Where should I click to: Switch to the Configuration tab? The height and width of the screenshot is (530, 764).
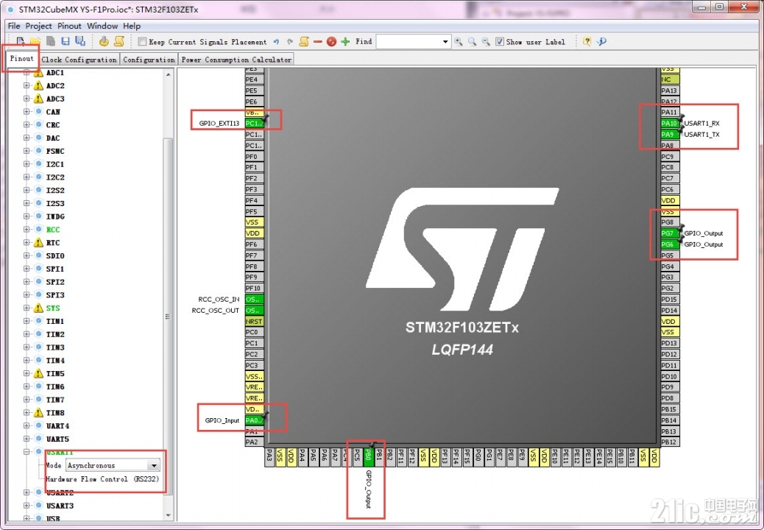149,60
